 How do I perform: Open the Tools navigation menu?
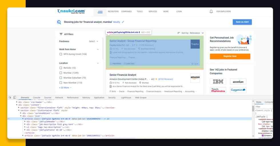140,12
